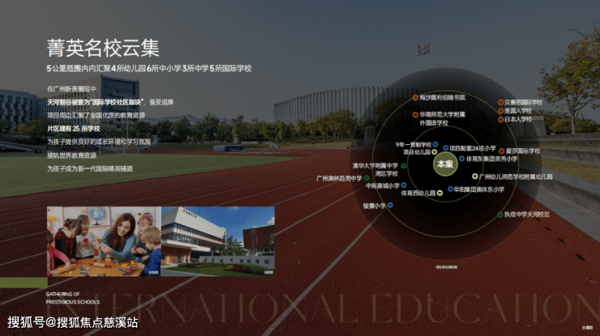
Task: Select the blue dot next to 项目配套24班小学
Action: (445, 148)
